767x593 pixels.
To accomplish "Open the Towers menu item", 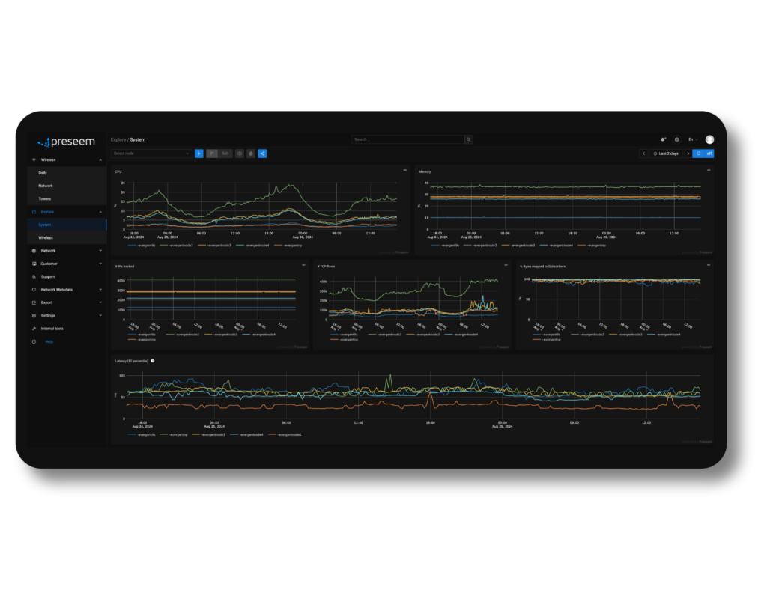I will 46,198.
